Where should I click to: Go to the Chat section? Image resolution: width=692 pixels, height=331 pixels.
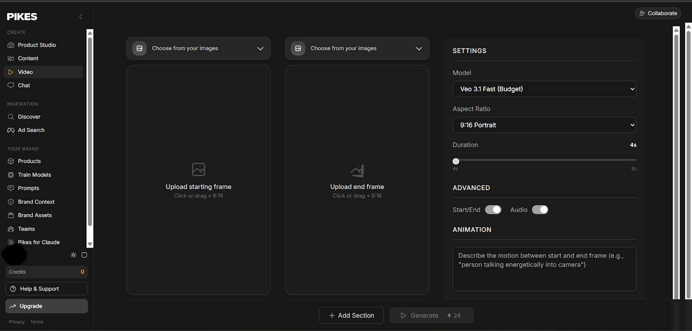click(x=43, y=85)
